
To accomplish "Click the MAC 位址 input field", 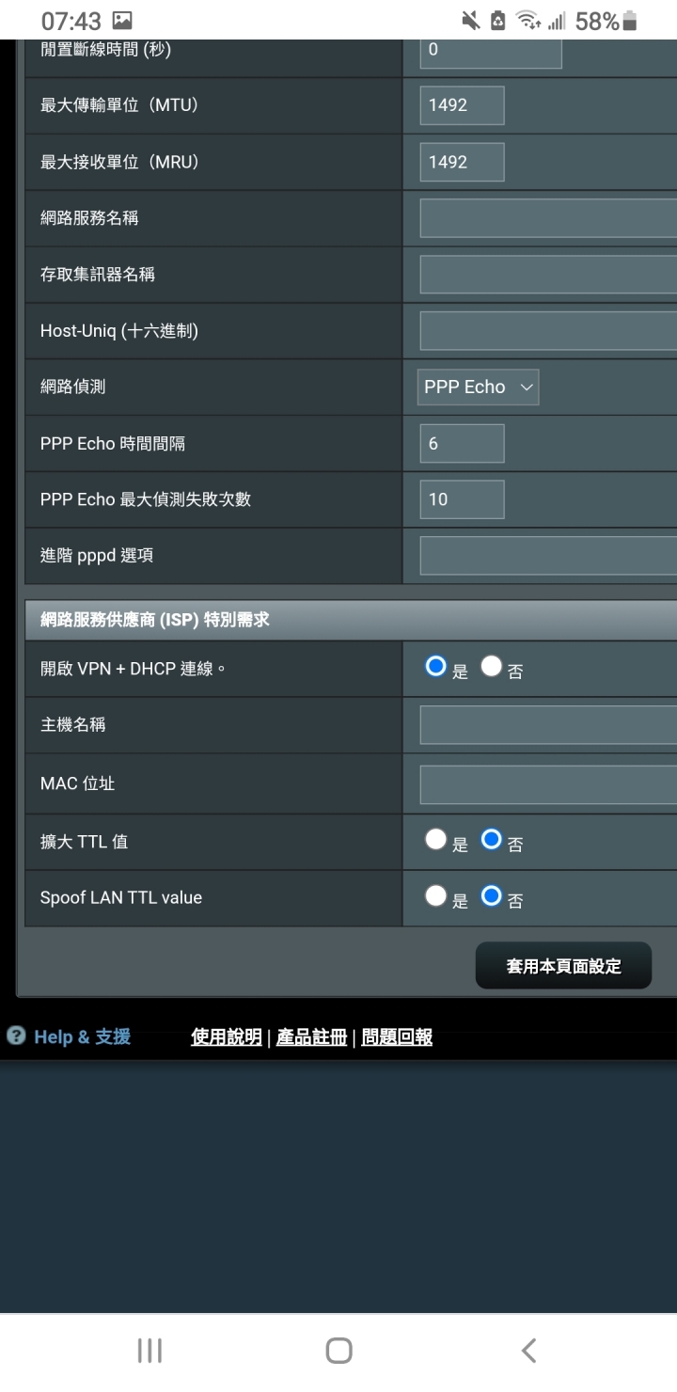I will [548, 784].
